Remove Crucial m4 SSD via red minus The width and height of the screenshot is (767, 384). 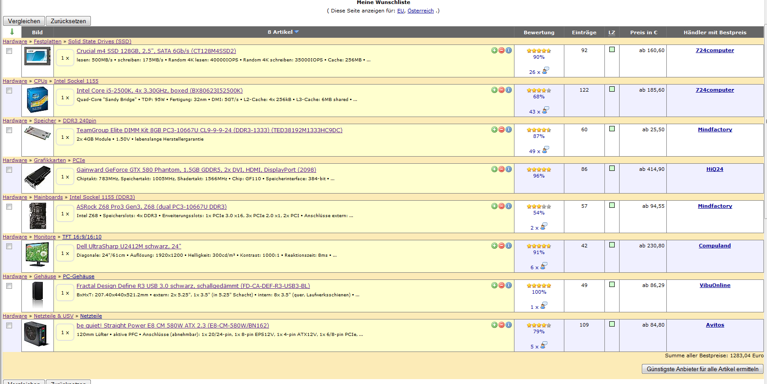pyautogui.click(x=502, y=50)
